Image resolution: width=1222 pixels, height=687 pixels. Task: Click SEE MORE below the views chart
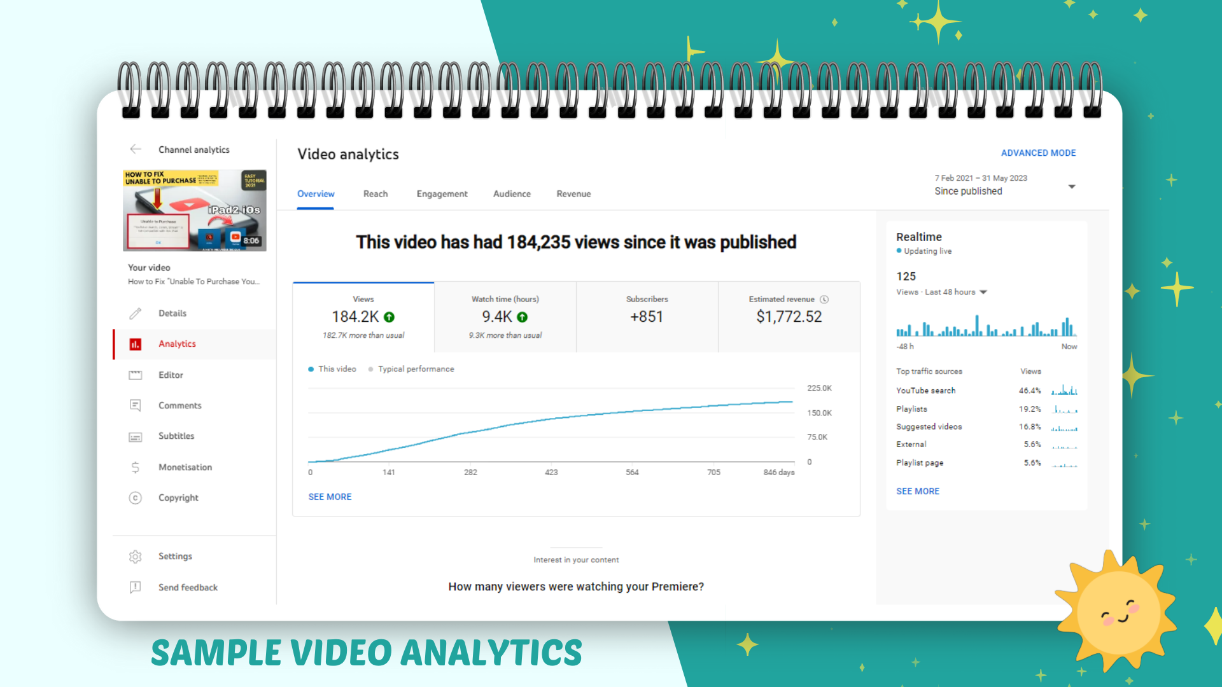(330, 497)
